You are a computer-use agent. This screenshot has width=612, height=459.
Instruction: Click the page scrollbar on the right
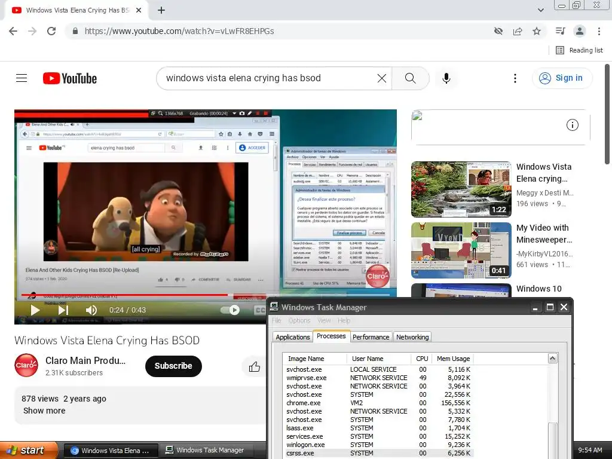607,114
